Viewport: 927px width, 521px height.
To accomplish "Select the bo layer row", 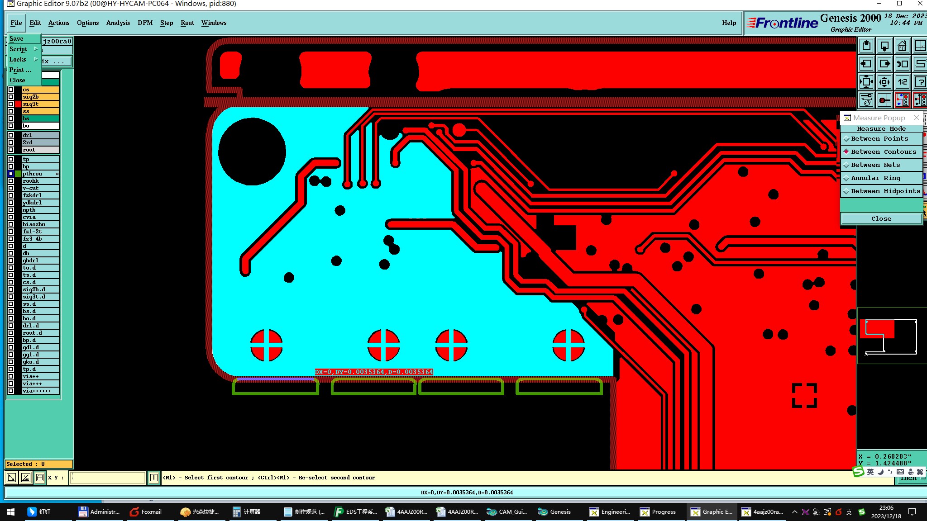I will 40,126.
